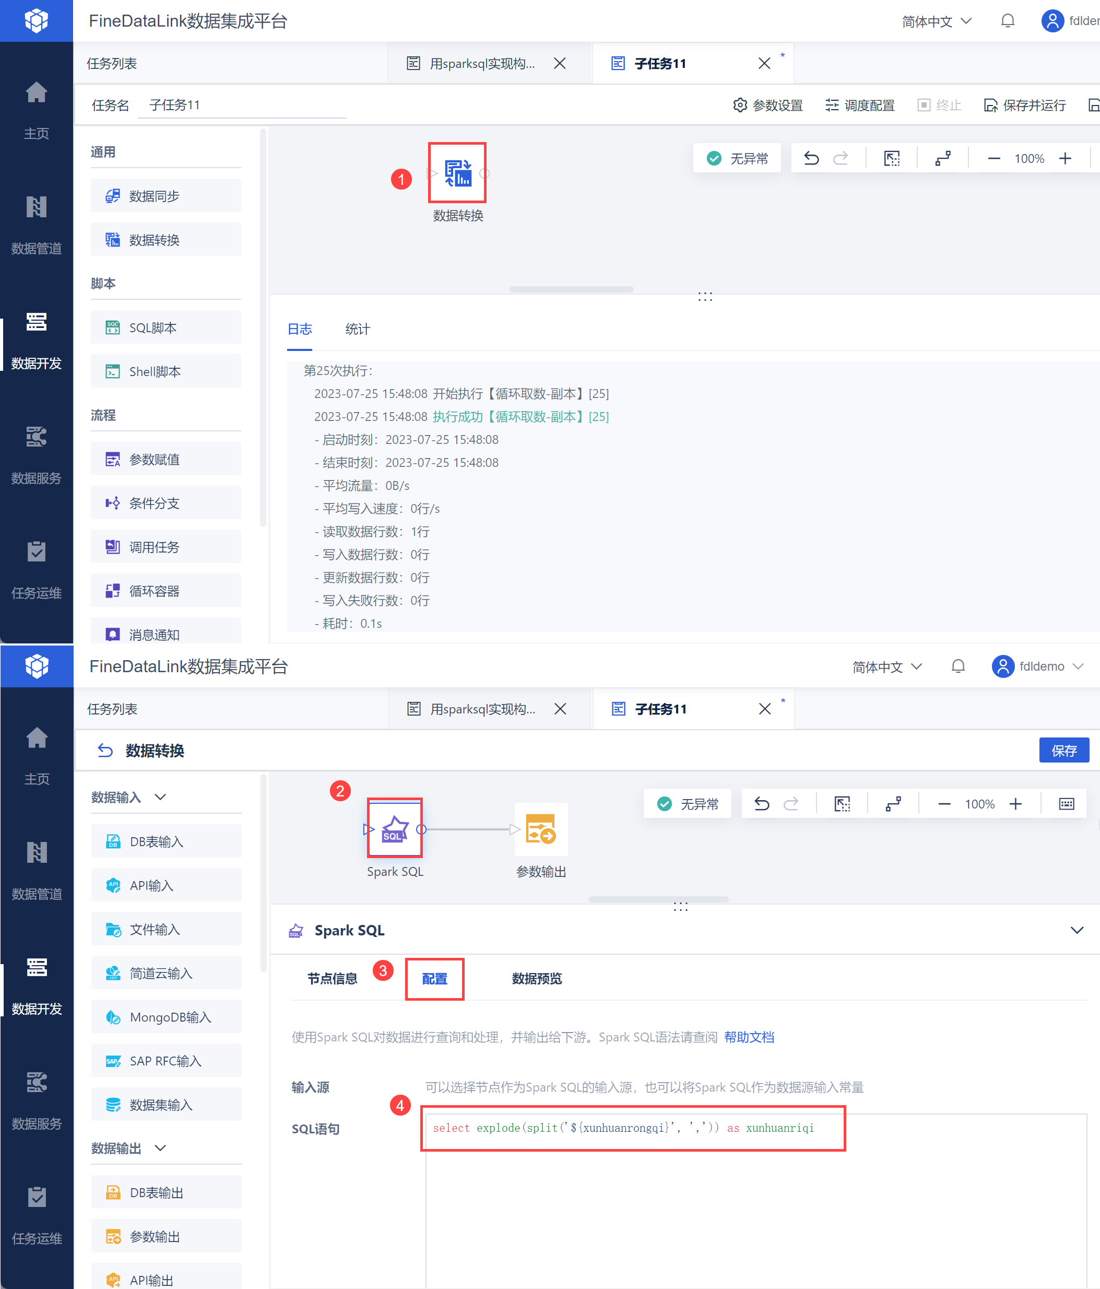Collapse the Spark SQL panel chevron
This screenshot has width=1100, height=1289.
[1077, 930]
